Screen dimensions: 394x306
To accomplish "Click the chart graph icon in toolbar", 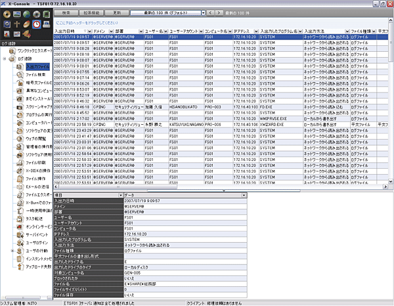I will pos(6,33).
